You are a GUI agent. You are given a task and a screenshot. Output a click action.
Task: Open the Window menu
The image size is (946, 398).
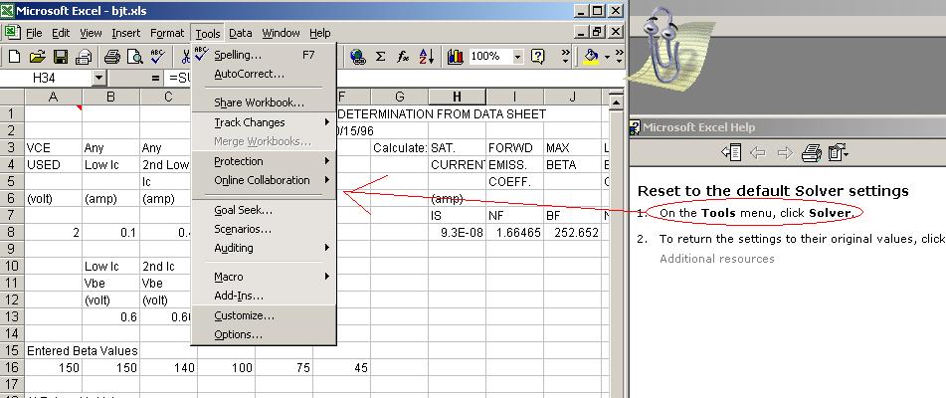click(x=281, y=33)
